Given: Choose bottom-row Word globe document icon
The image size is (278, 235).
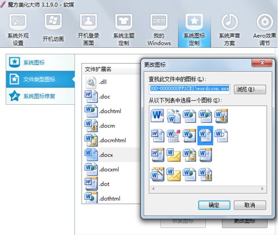Looking at the screenshot, I should coord(189,174).
